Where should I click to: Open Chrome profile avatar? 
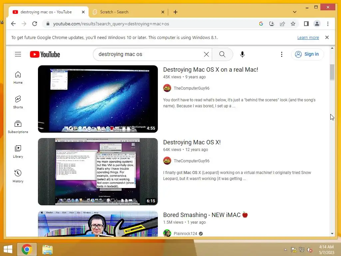tap(317, 24)
